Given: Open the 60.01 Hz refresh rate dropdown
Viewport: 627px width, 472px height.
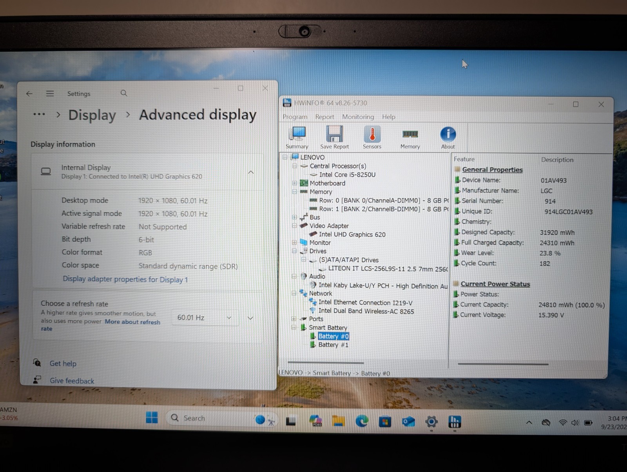Looking at the screenshot, I should 205,318.
